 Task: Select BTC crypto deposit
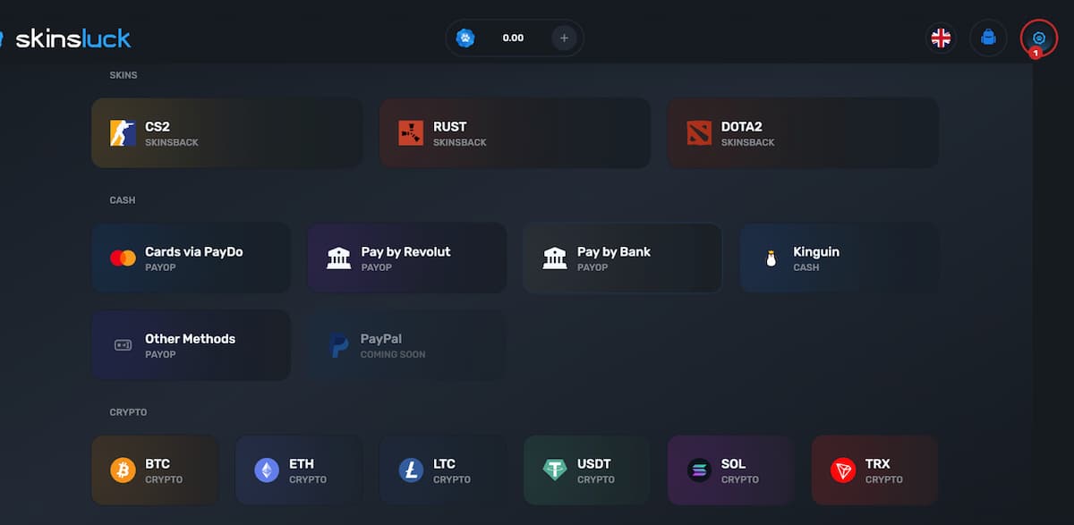click(x=155, y=470)
